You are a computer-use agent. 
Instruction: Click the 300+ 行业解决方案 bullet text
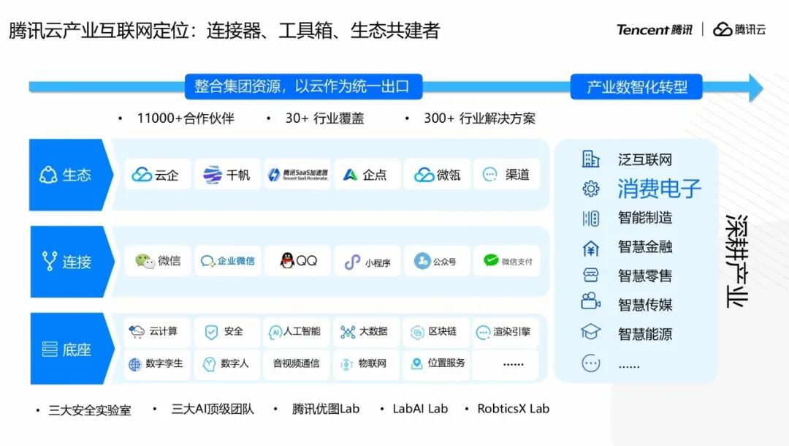[x=479, y=118]
